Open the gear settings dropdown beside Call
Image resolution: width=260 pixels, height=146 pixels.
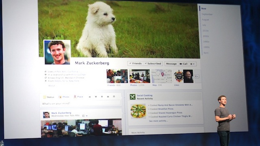[x=192, y=64]
